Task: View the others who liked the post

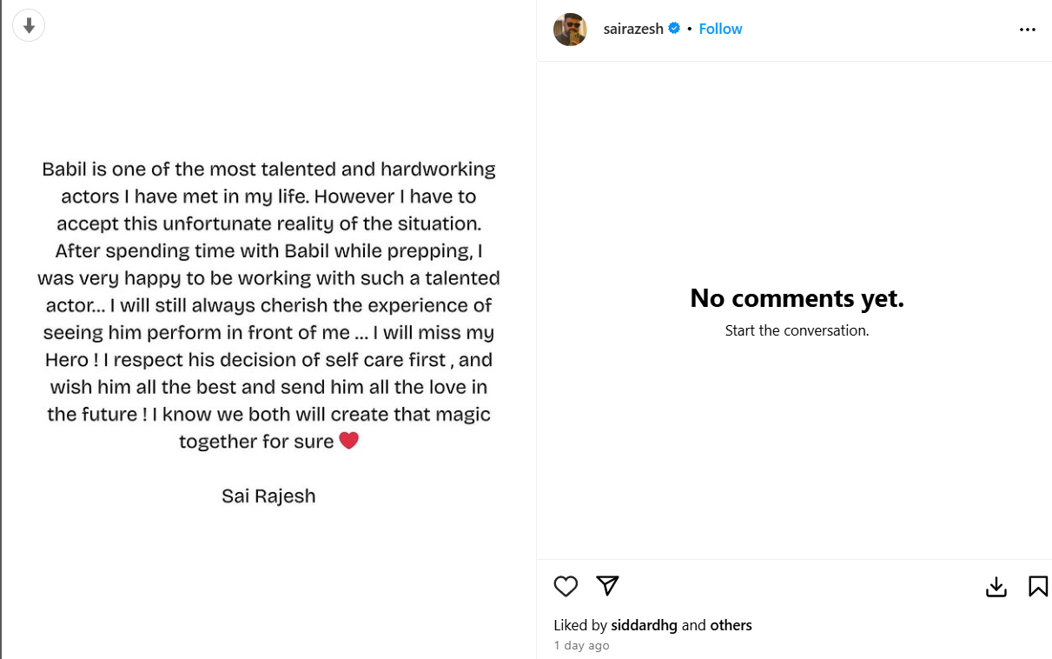Action: pos(731,625)
